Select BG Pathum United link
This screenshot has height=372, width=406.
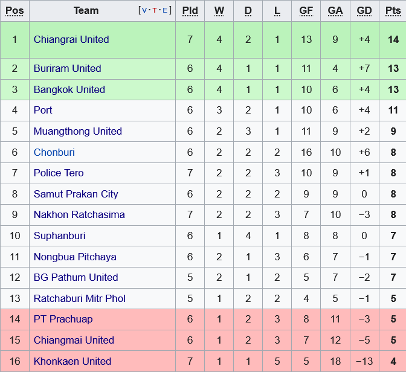76,277
